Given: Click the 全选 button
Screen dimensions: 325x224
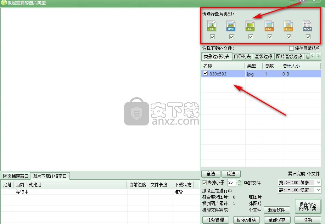Looking at the screenshot, I should [211, 174].
